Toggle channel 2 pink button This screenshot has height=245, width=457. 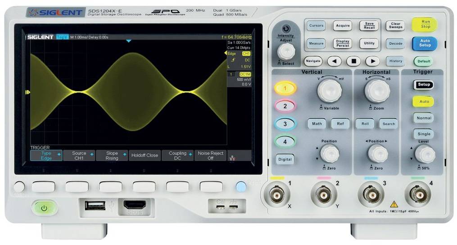pyautogui.click(x=285, y=106)
